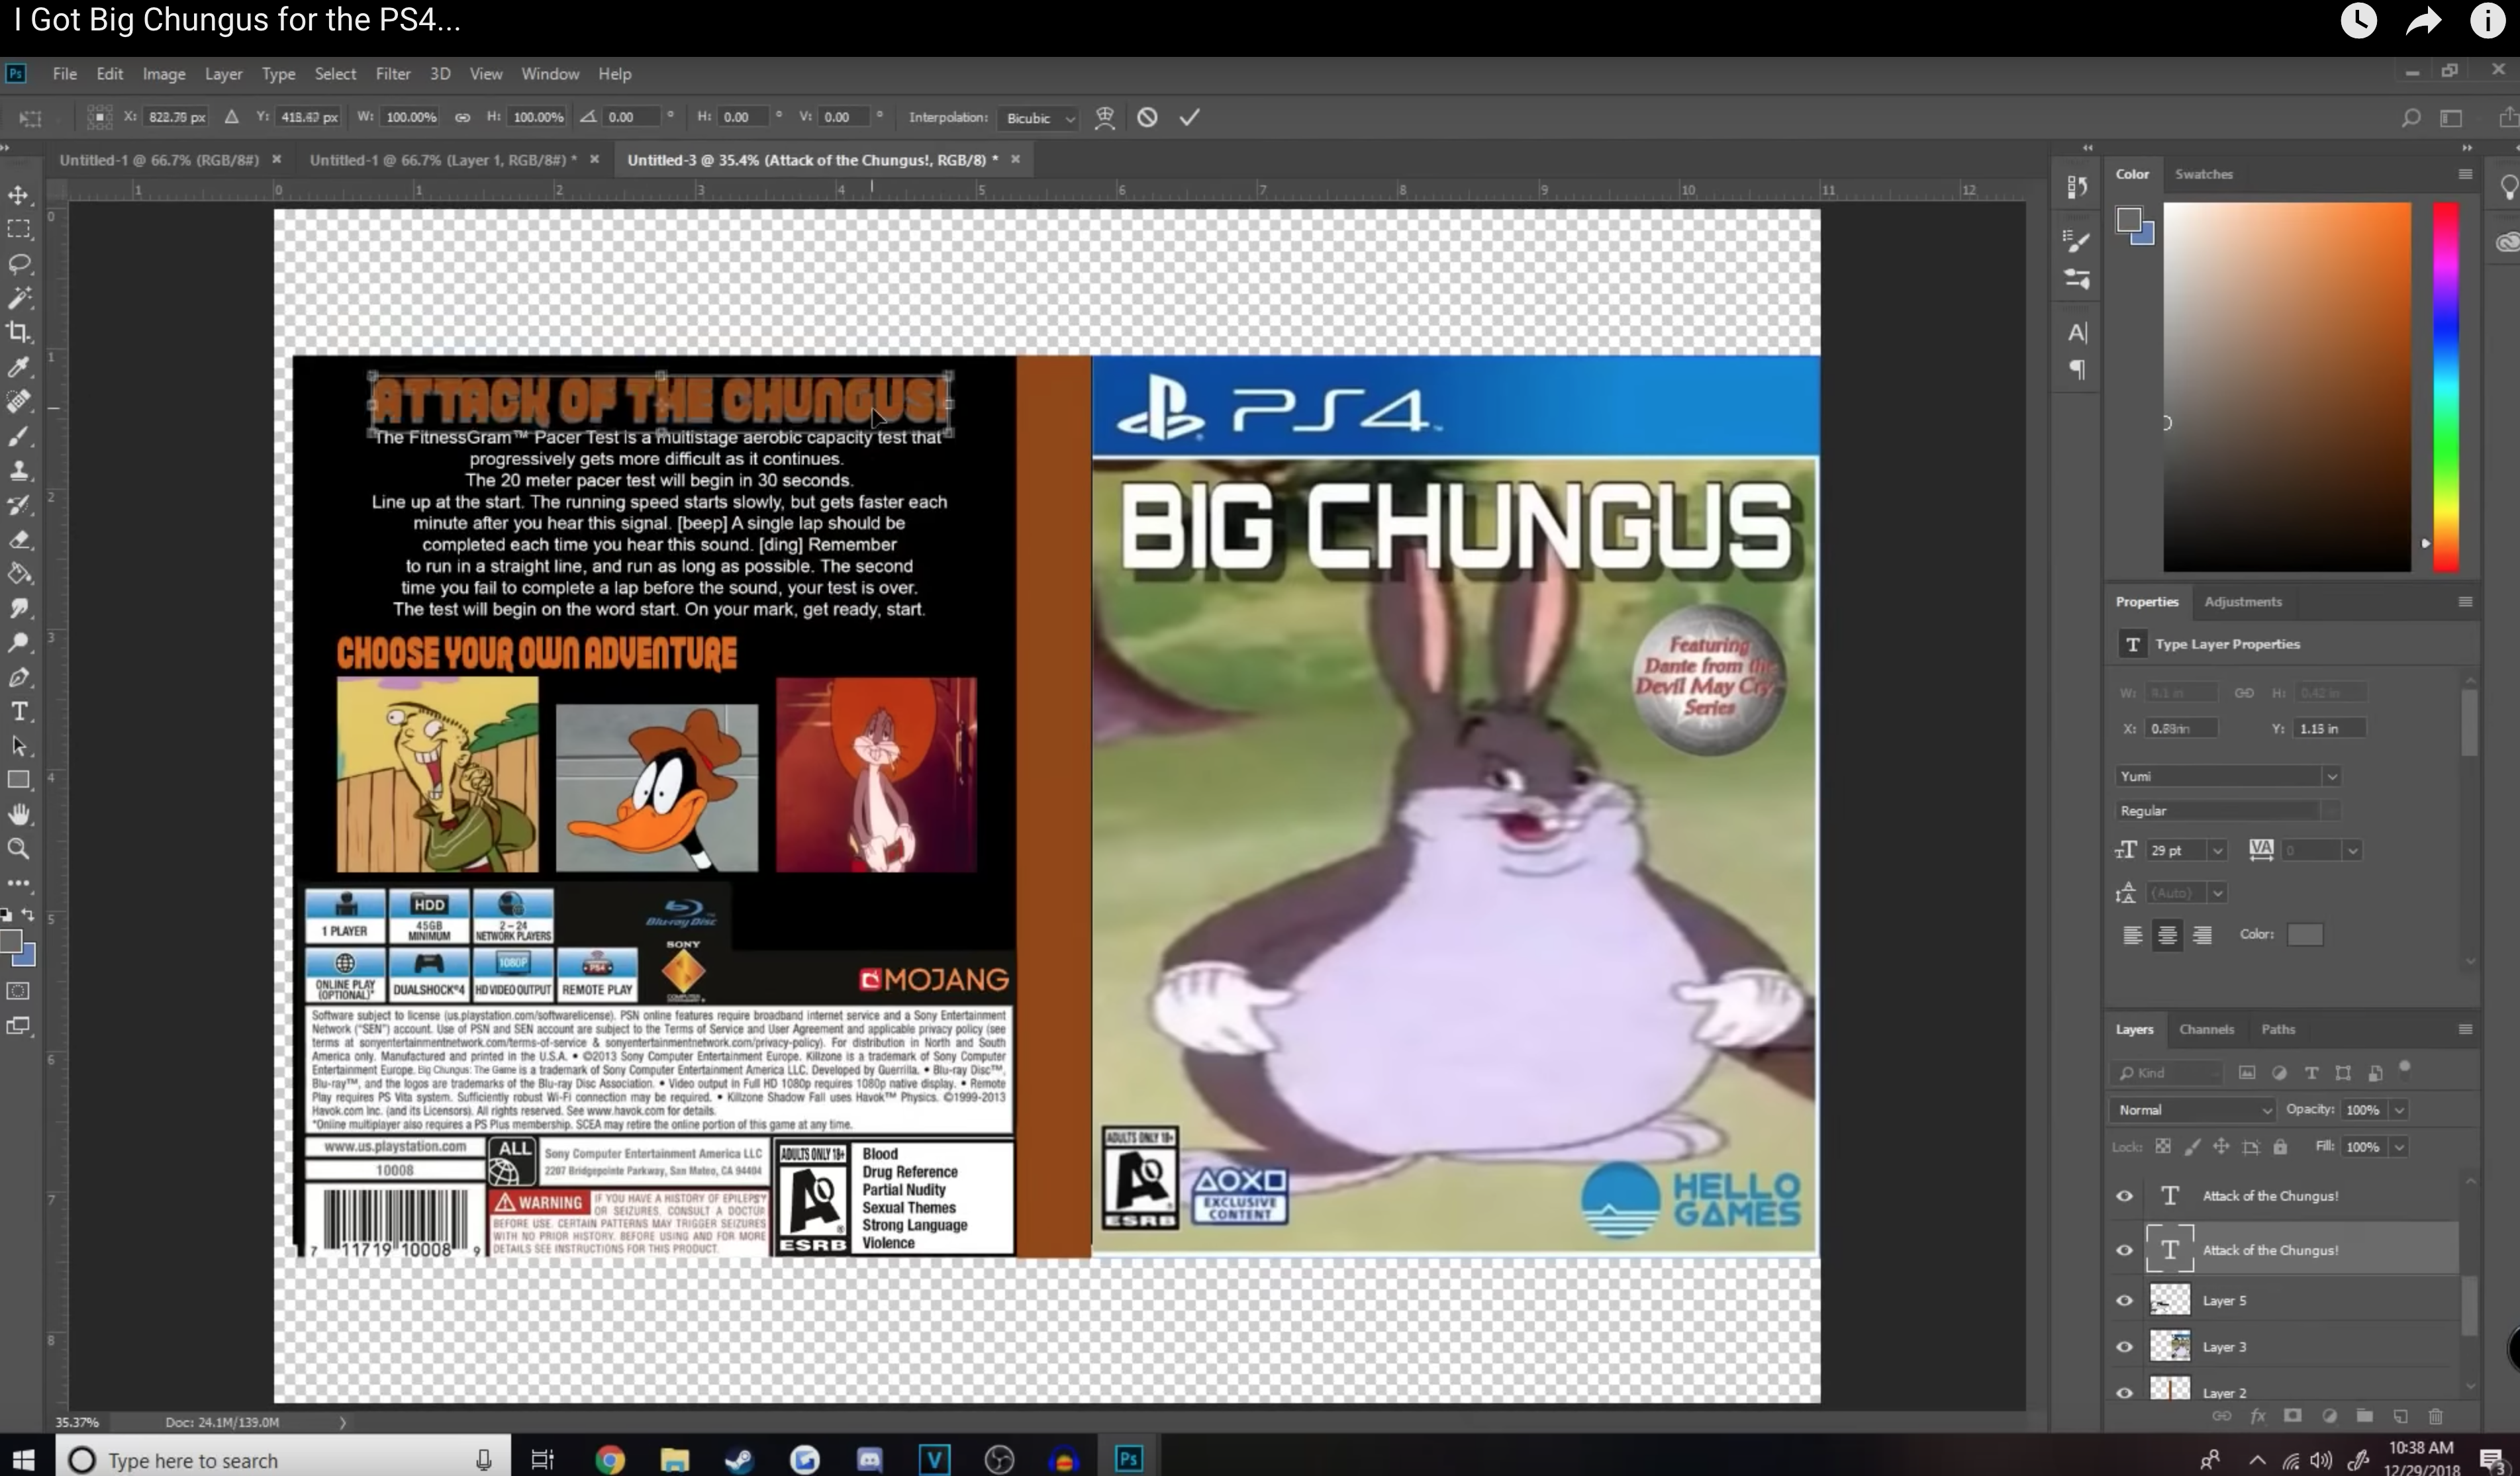
Task: Open the Filter menu
Action: (x=392, y=74)
